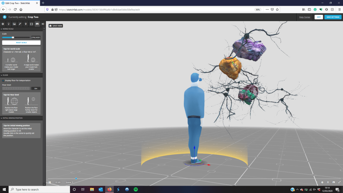The width and height of the screenshot is (343, 193).
Task: Open the Sound speaker tab
Action: coord(43,24)
